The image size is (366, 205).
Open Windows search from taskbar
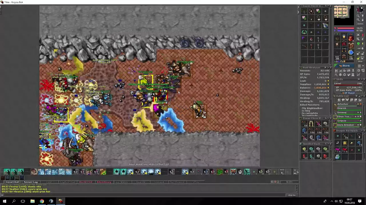[14, 201]
